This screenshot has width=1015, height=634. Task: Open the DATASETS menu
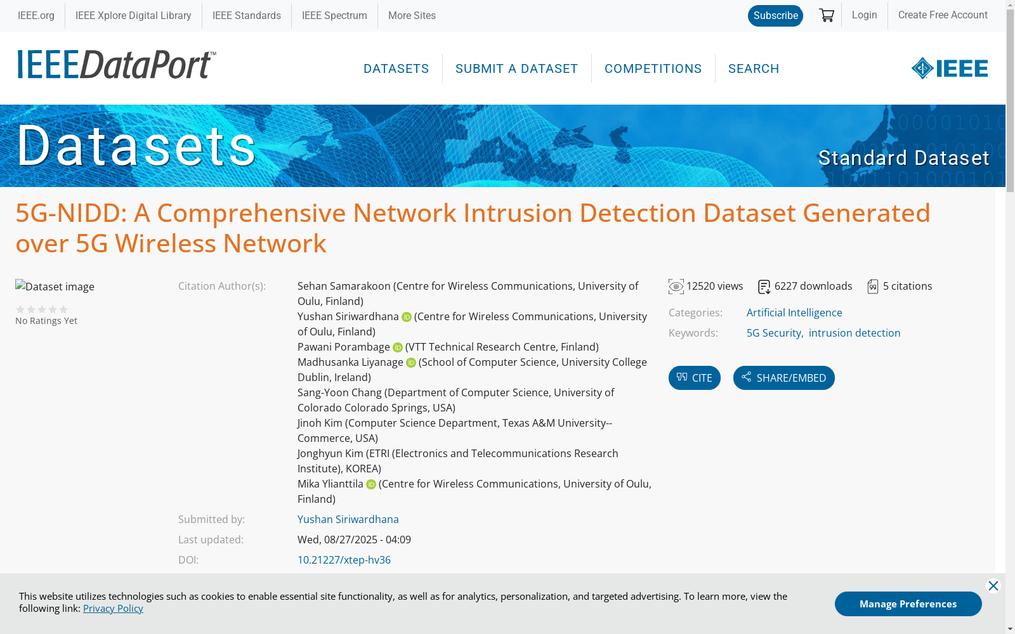[x=396, y=68]
